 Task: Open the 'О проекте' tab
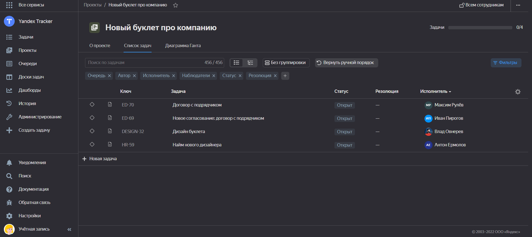(x=100, y=46)
